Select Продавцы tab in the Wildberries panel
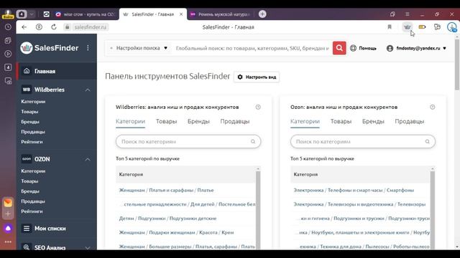 [235, 121]
